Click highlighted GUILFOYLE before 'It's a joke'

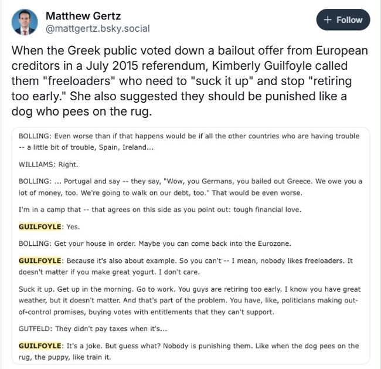click(x=40, y=346)
